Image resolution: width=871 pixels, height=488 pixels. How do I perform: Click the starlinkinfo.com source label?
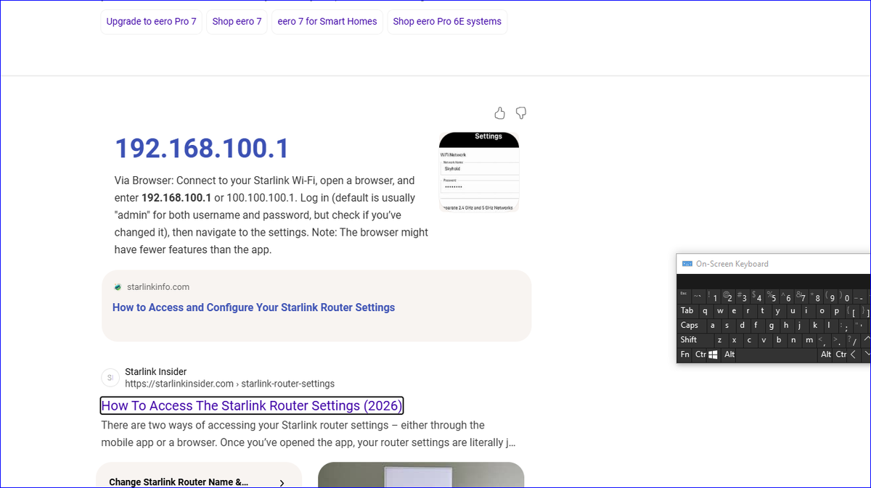pyautogui.click(x=158, y=287)
